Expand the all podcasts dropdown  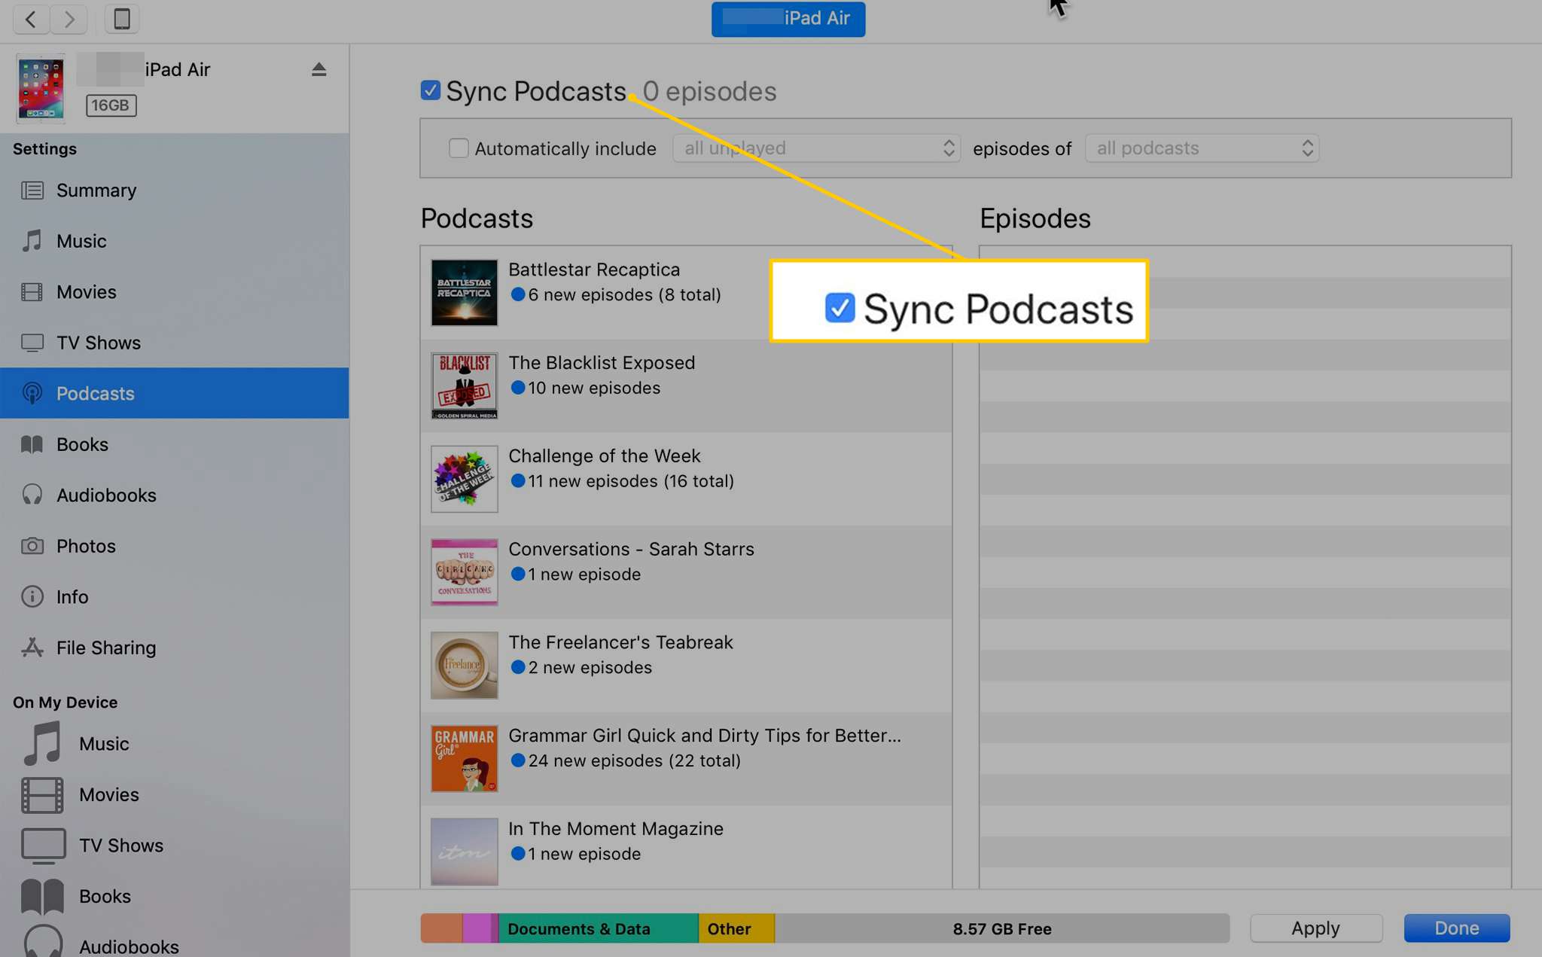click(x=1200, y=148)
